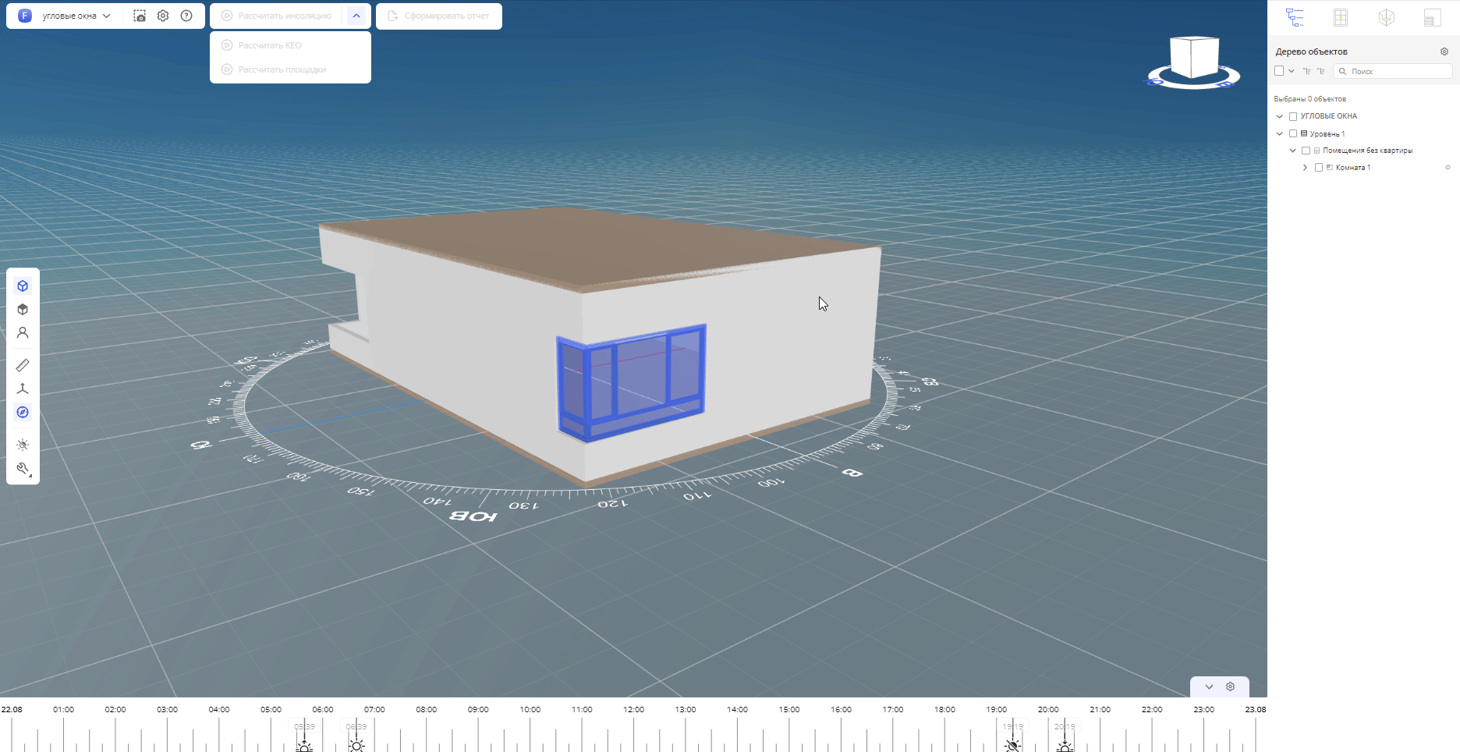Screen dimensions: 1460x752
Task: Open the floor plan panel tab
Action: click(x=1432, y=17)
